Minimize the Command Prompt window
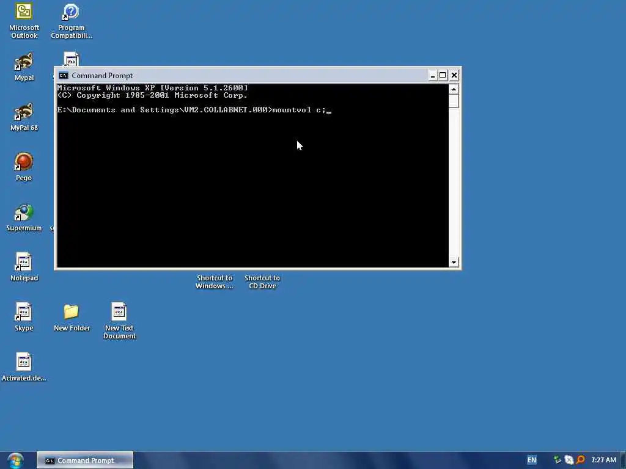The image size is (626, 469). [432, 75]
